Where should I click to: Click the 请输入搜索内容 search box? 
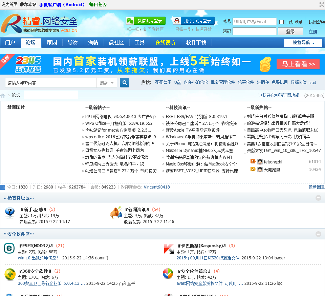click(51, 83)
